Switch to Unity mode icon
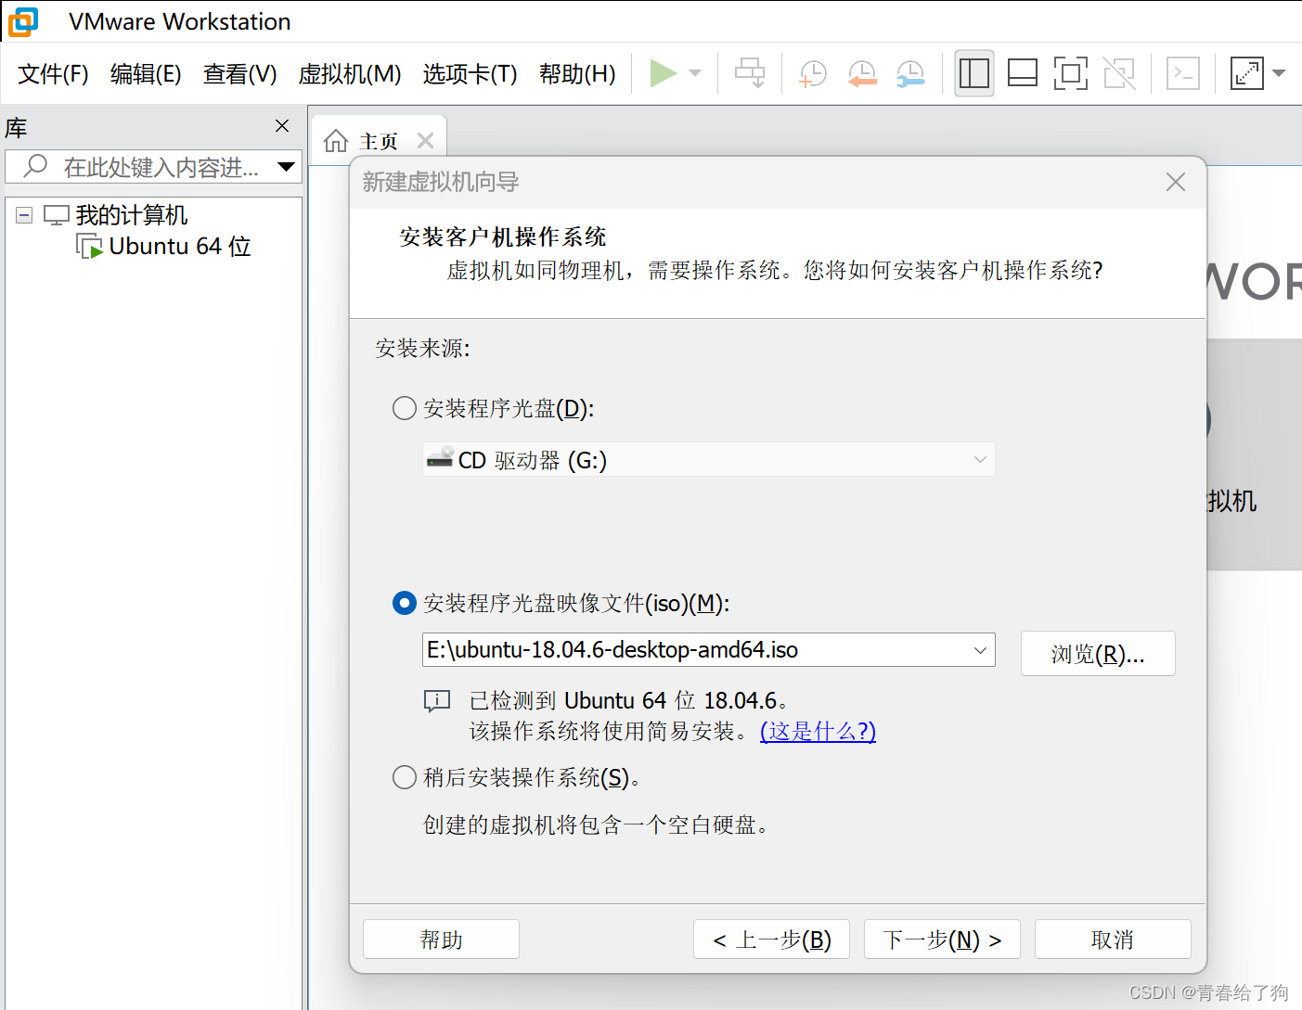 coord(1119,73)
